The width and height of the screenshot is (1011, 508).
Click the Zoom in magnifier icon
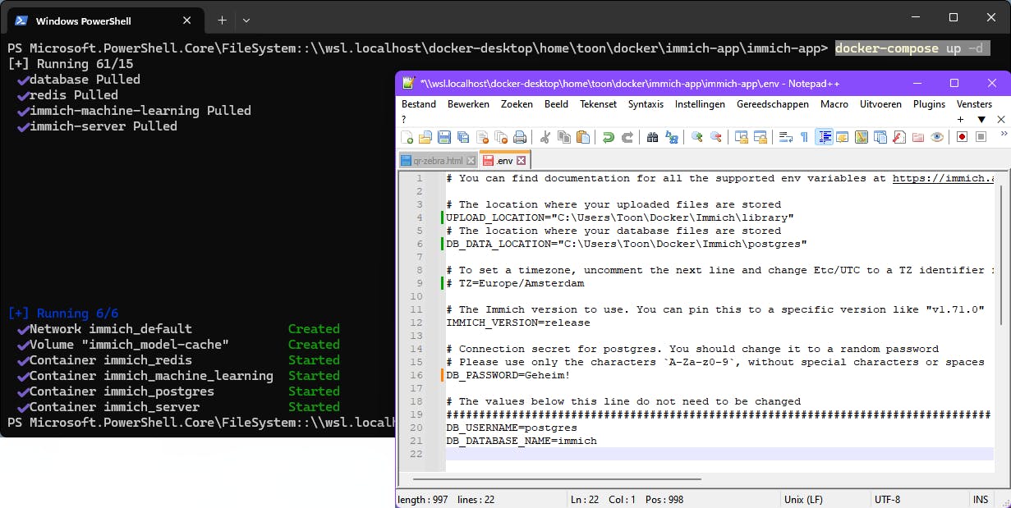697,137
